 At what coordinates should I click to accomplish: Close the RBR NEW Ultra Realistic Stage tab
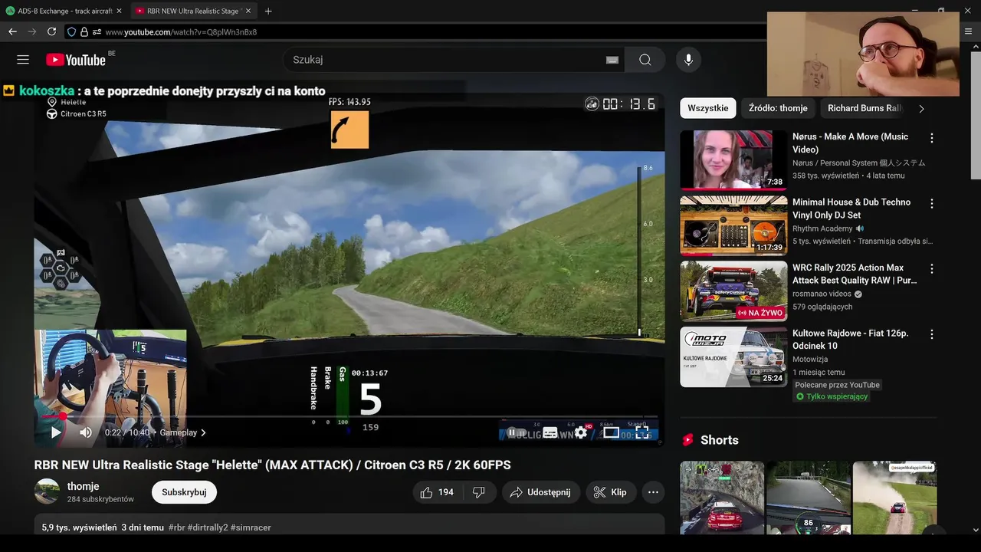(x=248, y=11)
